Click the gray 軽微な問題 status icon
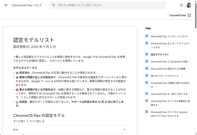Image resolution: width=197 pixels, height=135 pixels. (x=17, y=78)
